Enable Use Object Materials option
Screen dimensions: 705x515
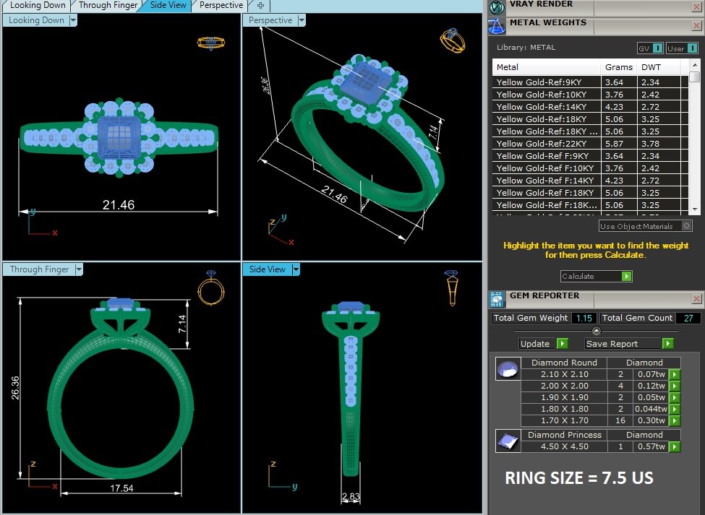coord(686,226)
